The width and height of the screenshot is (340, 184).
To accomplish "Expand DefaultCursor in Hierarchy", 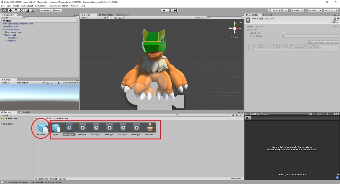I will 4,27.
